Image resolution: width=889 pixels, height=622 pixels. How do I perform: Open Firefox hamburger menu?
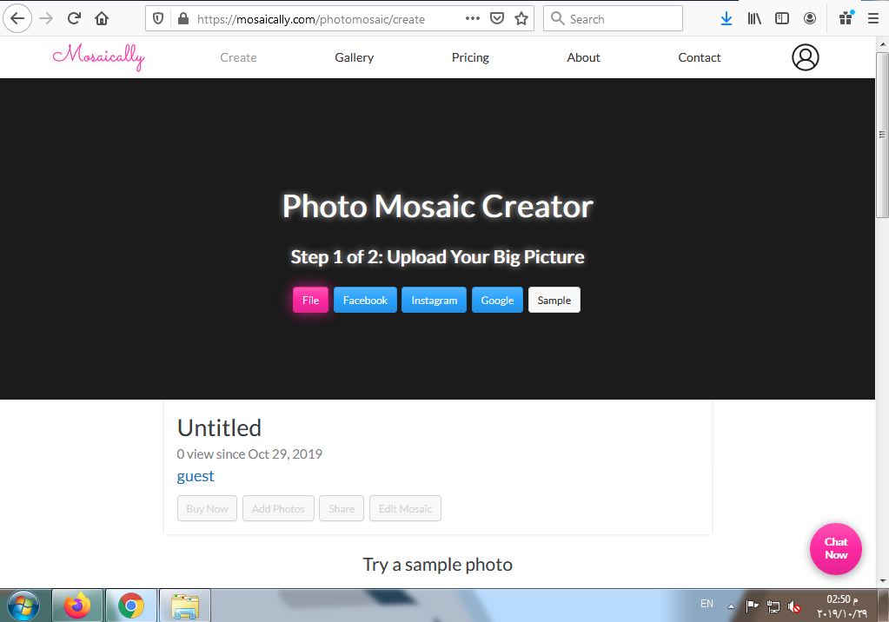(872, 18)
